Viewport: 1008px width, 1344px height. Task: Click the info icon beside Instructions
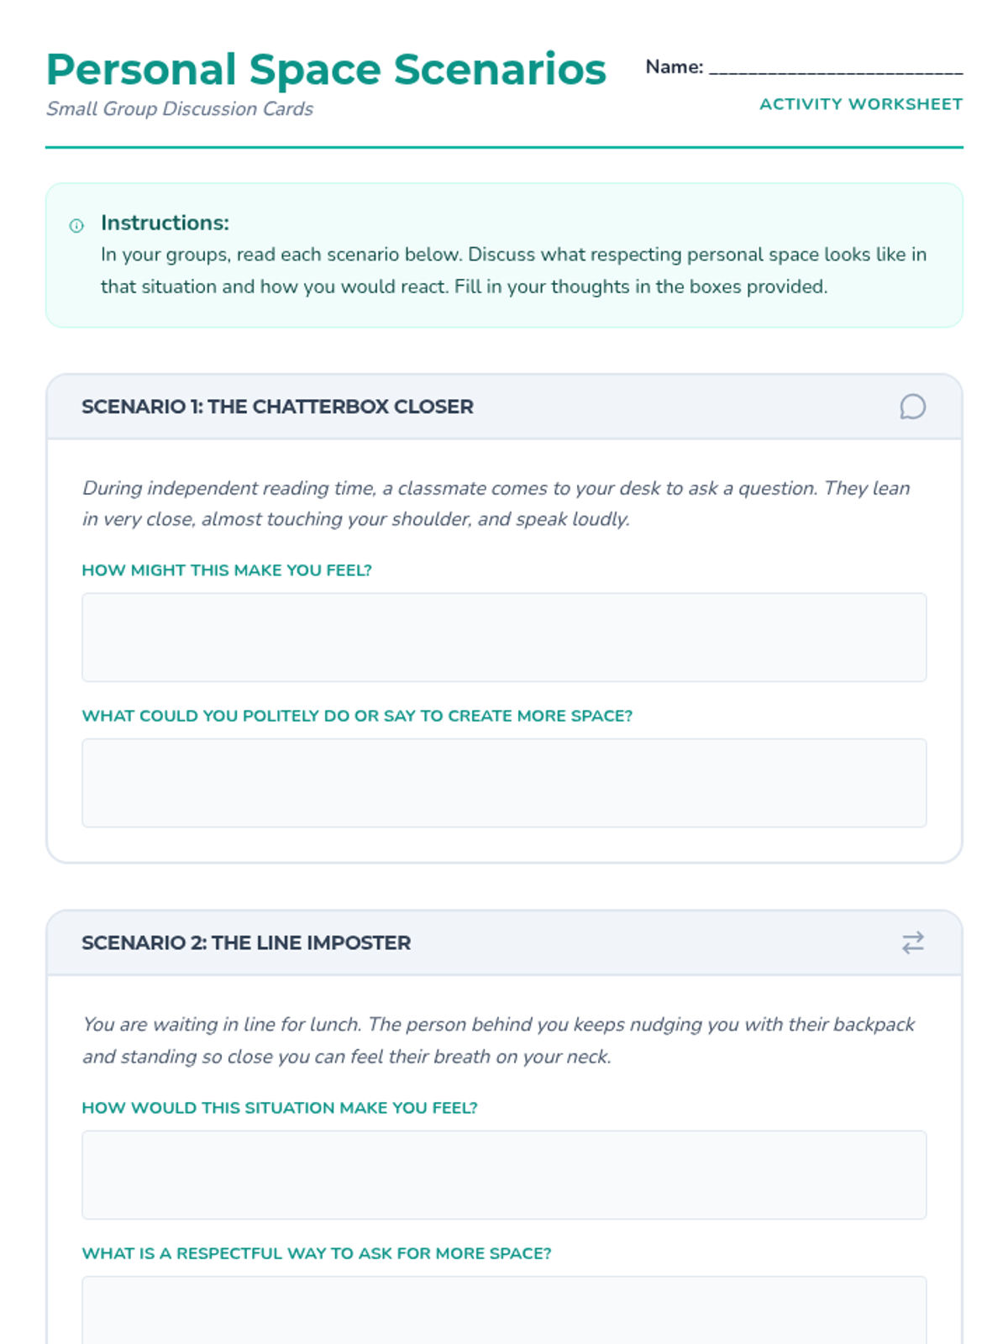(x=76, y=225)
